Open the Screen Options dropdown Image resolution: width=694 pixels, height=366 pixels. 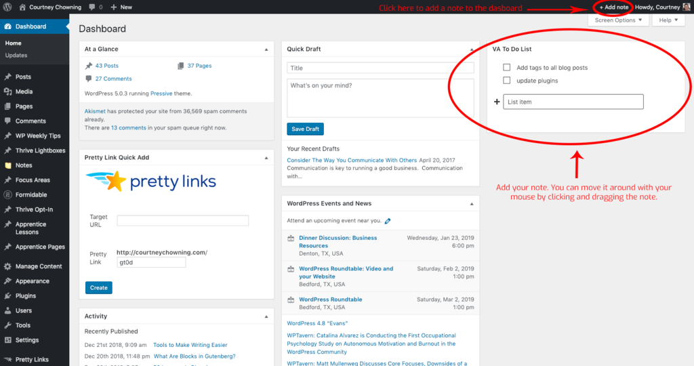(x=618, y=20)
